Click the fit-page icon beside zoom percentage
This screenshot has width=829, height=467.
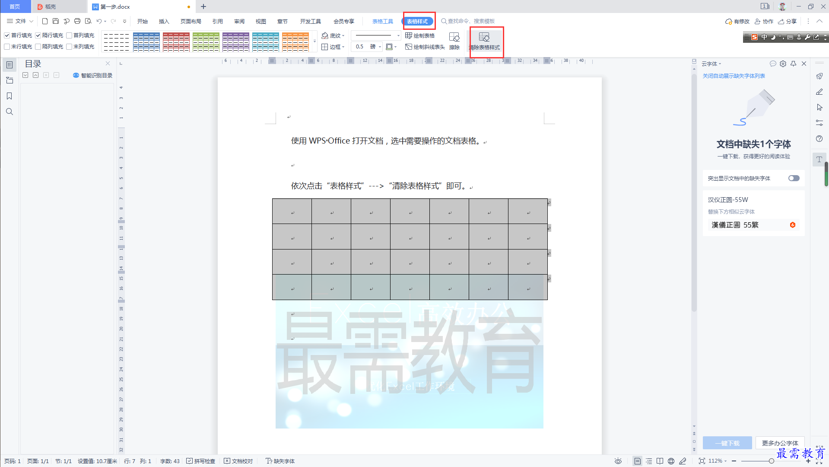tap(702, 461)
